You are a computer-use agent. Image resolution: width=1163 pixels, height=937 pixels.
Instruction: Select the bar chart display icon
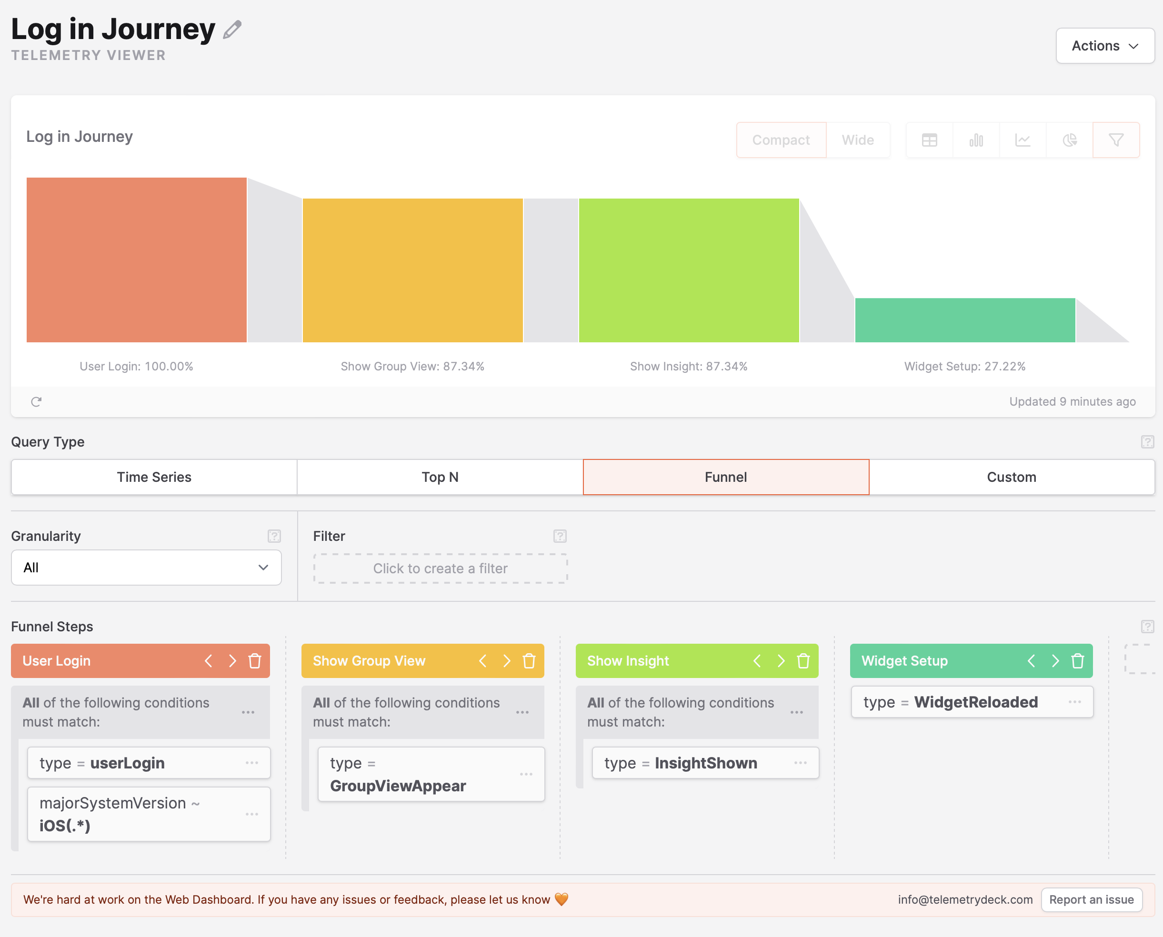tap(976, 140)
